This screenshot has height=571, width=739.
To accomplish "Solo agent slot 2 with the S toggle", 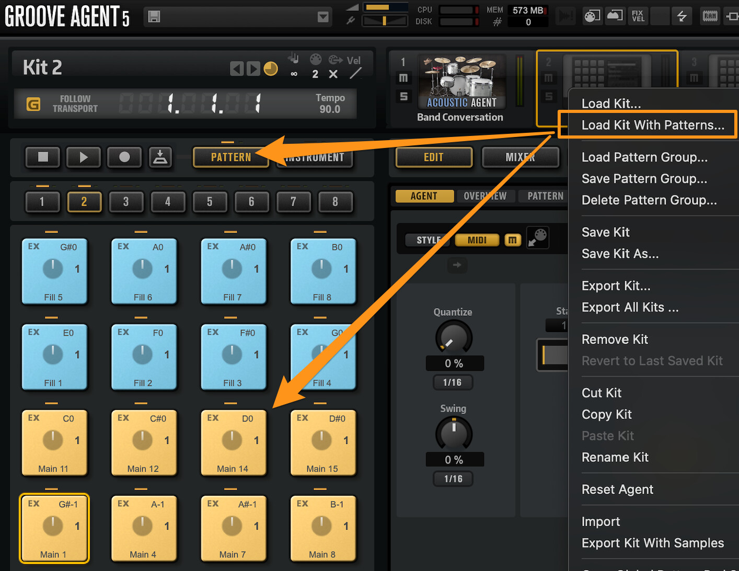I will (548, 96).
